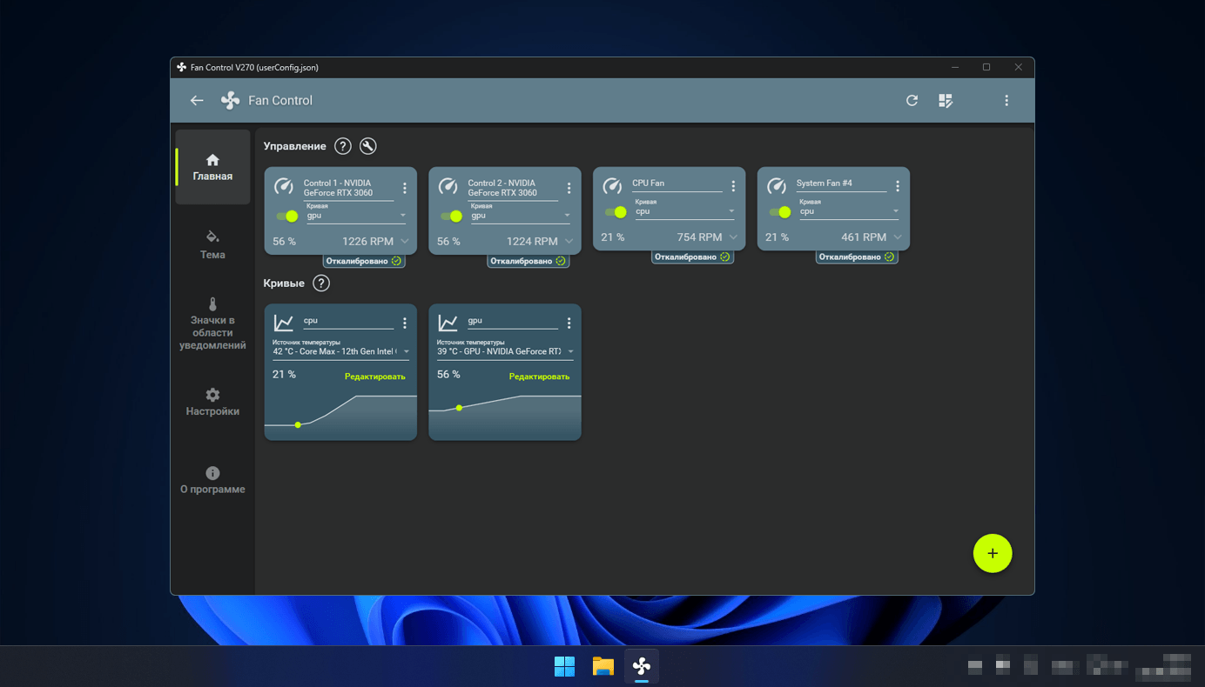This screenshot has height=687, width=1205.
Task: Click graph icon on gpu curve card
Action: (448, 323)
